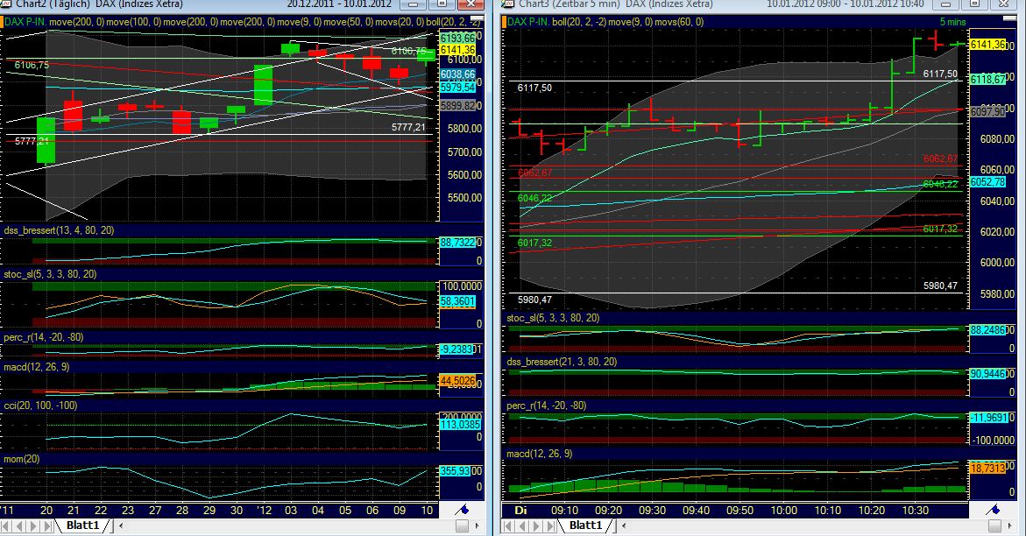Jump to last sheet in Chart2
The image size is (1026, 536).
tap(47, 525)
